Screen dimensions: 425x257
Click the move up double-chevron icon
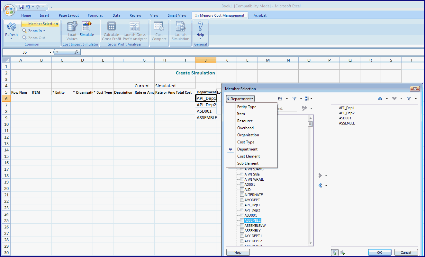point(380,99)
